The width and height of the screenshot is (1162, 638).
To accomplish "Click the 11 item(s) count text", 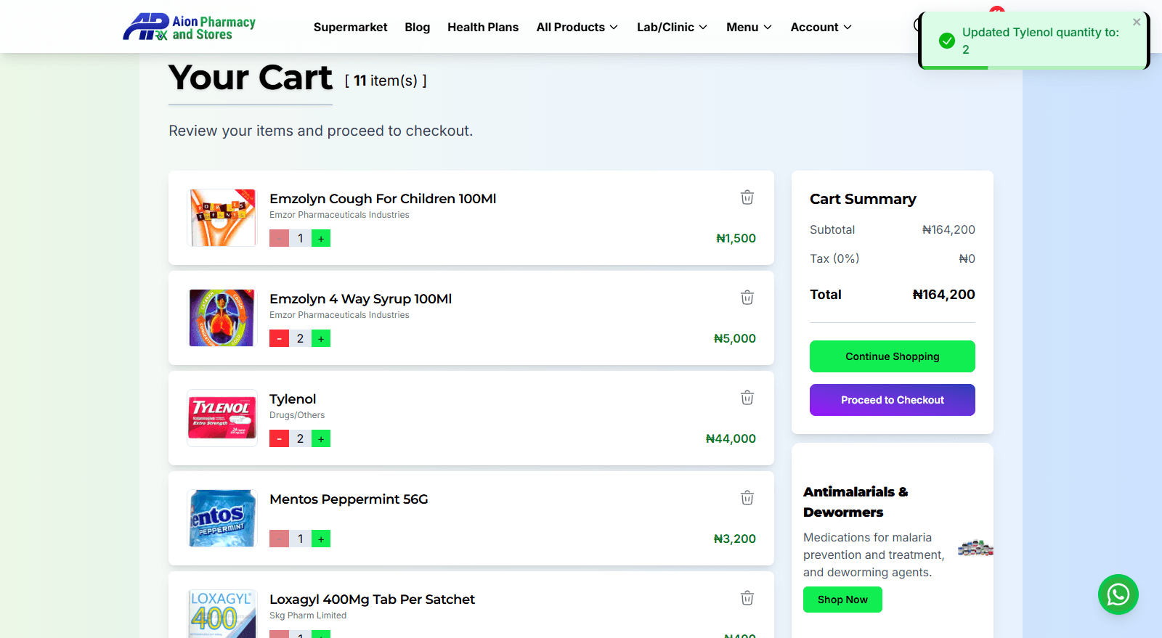I will tap(385, 81).
